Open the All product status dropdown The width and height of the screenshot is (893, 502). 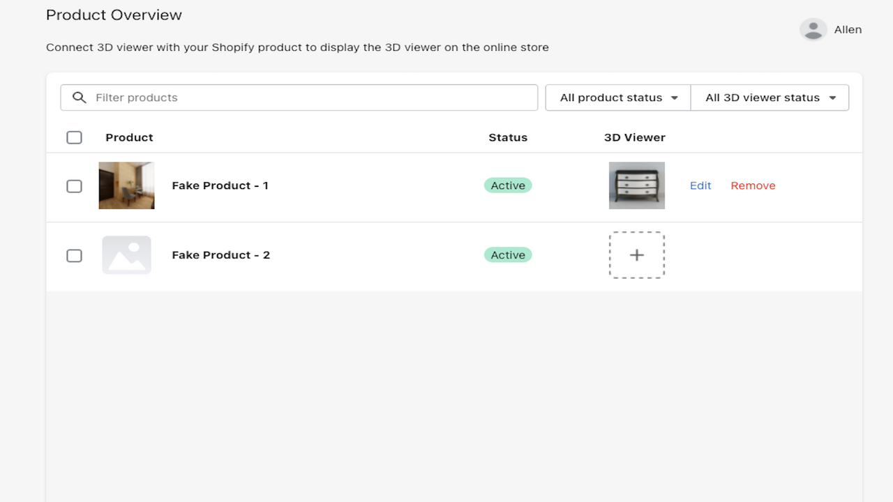[618, 98]
